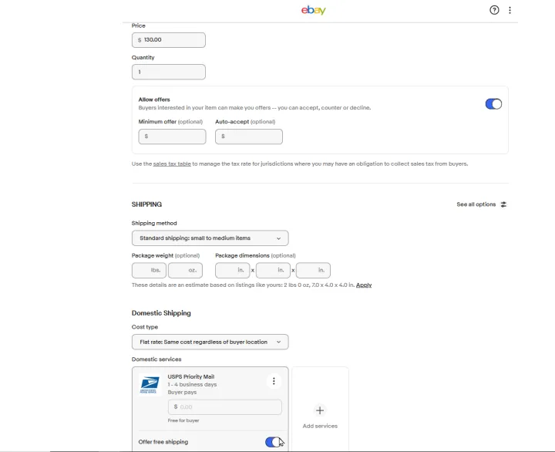Click the Quantity input field

tap(169, 72)
